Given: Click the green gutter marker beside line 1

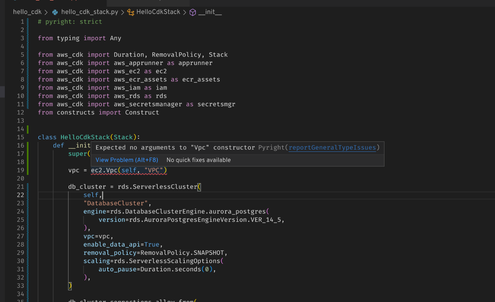Looking at the screenshot, I should point(28,21).
